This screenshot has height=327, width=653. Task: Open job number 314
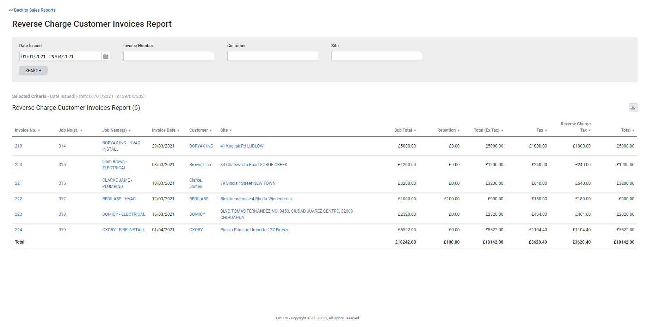(x=62, y=146)
